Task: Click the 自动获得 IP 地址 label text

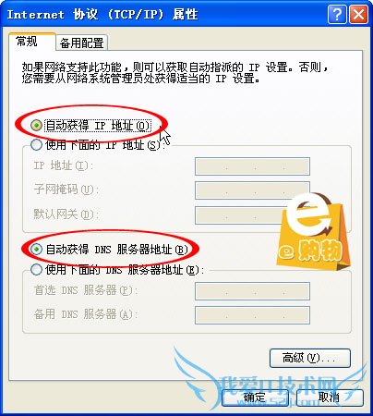Action: click(98, 126)
